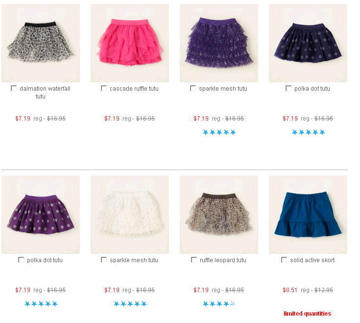Click the limited quantities notice
This screenshot has width=360, height=323.
click(308, 314)
